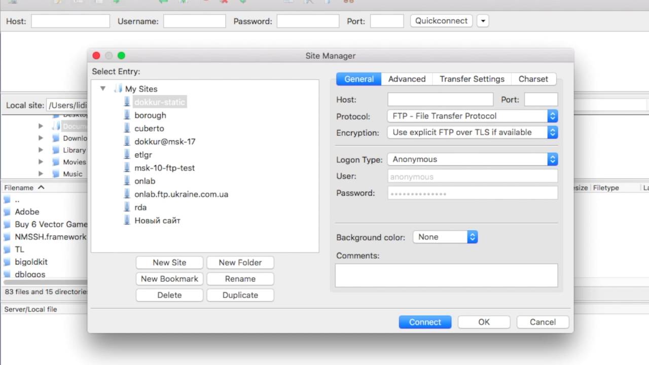Click the Filetype column header

[x=606, y=188]
